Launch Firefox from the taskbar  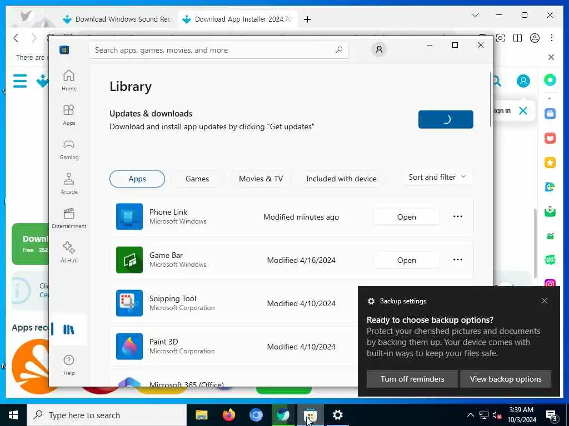(228, 415)
